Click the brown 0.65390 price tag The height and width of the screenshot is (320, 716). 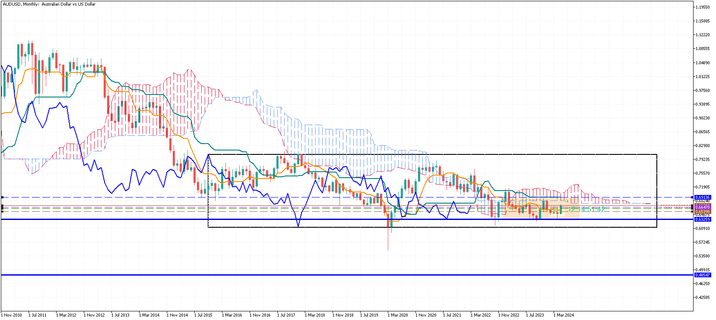pyautogui.click(x=703, y=212)
